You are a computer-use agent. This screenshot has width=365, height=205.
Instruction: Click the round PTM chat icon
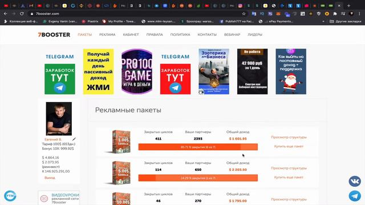[x=10, y=196]
